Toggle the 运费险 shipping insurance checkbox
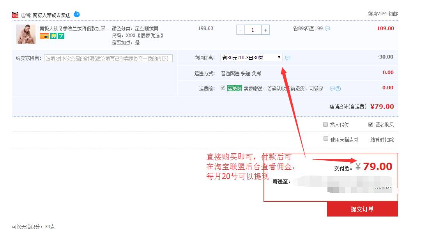The height and width of the screenshot is (229, 428). (x=223, y=88)
